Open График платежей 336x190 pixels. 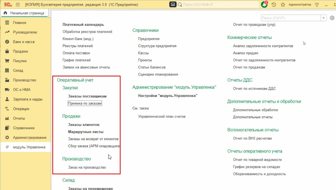[77, 60]
